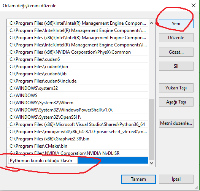Viewport: 200px width, 191px height.
Task: Select the C:\WINDOWS\System32\OpenSSH\ entry
Action: [78, 117]
